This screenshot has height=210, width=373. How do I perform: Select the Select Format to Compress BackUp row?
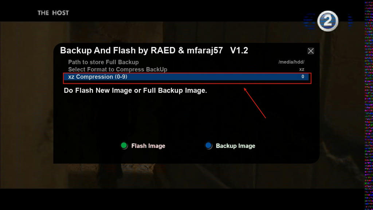point(186,69)
